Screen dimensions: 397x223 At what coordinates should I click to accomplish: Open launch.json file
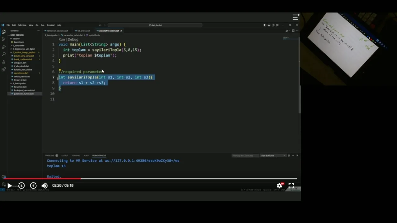pos(19,42)
